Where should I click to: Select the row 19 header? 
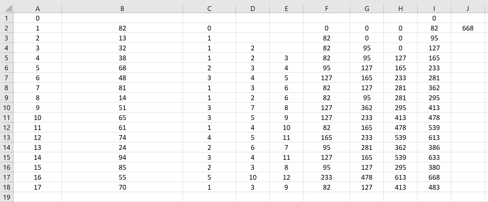point(7,197)
